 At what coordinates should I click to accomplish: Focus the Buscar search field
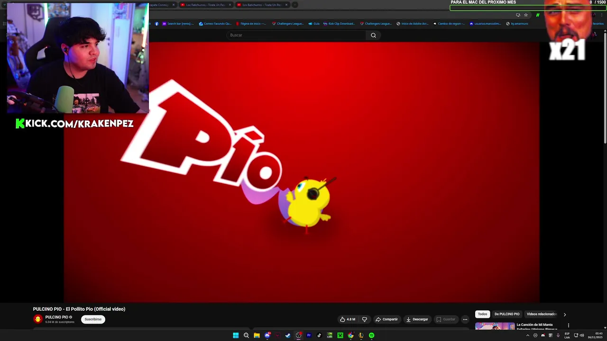[296, 35]
